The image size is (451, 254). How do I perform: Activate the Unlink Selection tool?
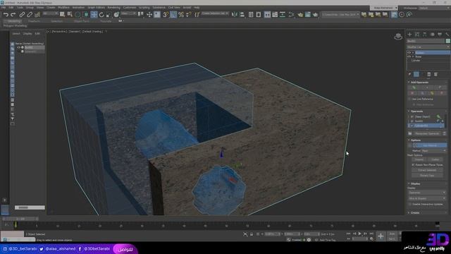[x=30, y=14]
